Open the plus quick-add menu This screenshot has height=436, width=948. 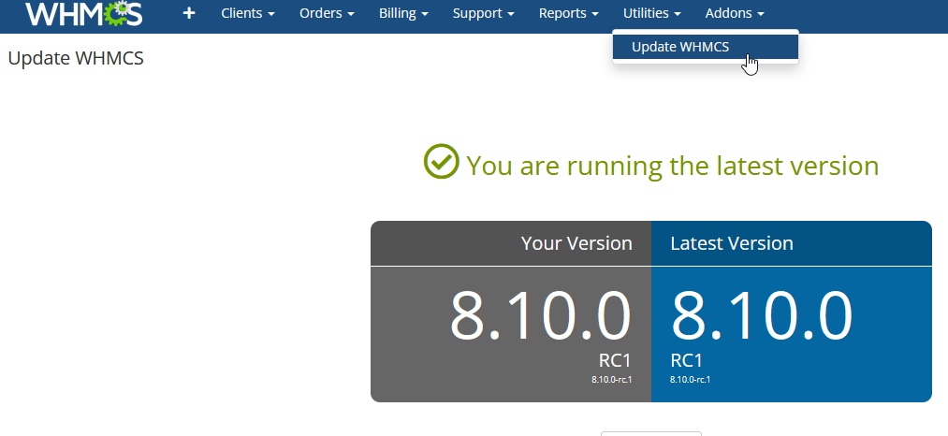tap(189, 13)
